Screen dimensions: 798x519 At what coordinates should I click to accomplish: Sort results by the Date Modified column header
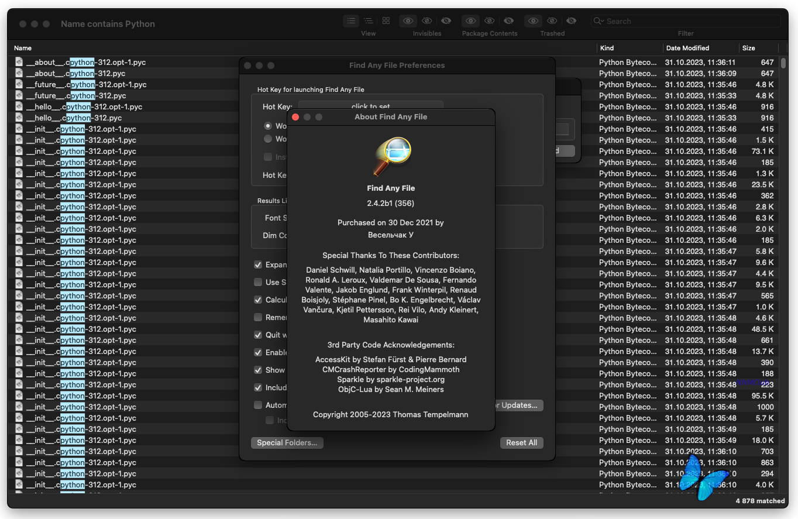click(687, 48)
